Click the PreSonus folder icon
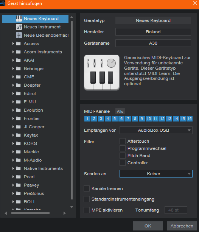199x232 pixels. click(x=18, y=193)
